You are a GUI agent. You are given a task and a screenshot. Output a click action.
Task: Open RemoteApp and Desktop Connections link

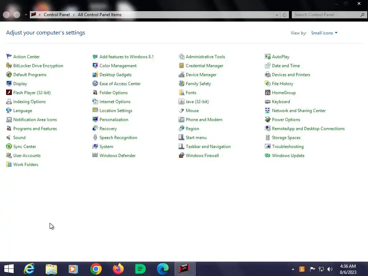point(308,129)
